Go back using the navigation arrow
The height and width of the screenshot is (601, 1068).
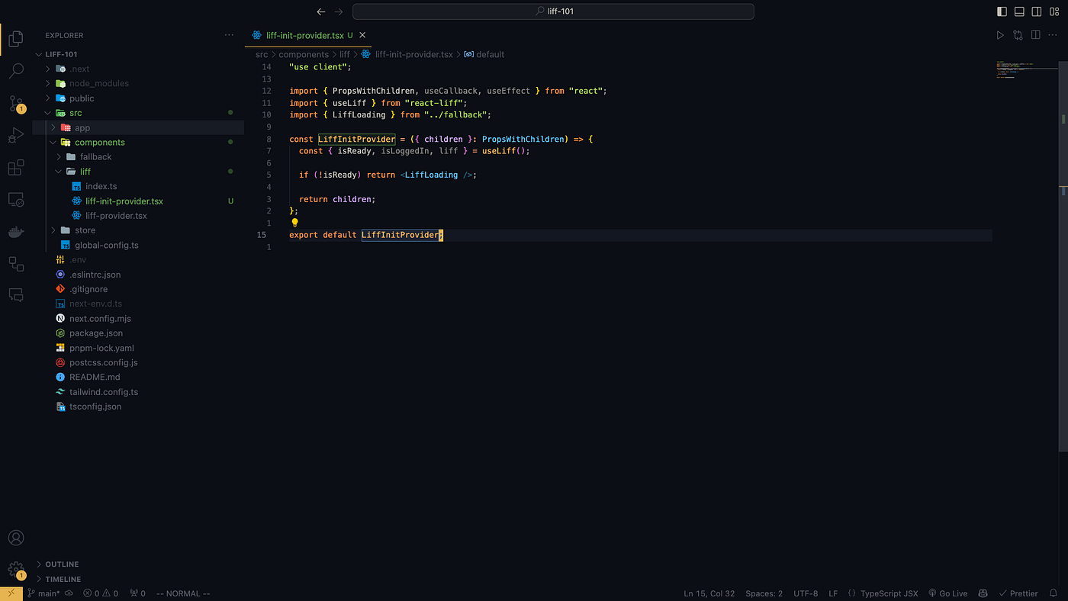click(x=321, y=11)
